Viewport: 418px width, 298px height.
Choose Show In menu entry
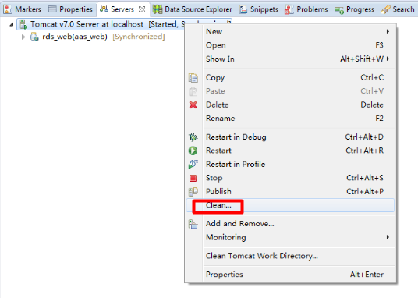(290, 59)
